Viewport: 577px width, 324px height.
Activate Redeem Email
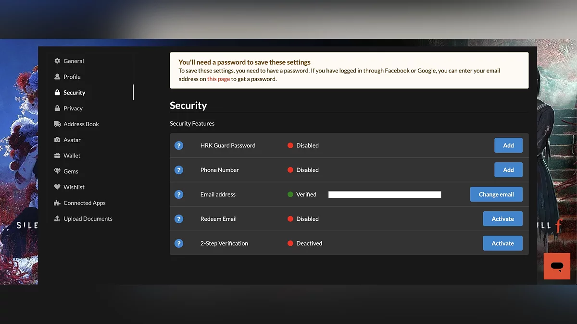502,219
